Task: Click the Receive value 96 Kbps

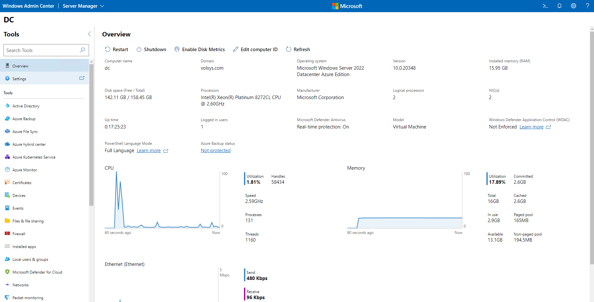Action: coord(256,298)
